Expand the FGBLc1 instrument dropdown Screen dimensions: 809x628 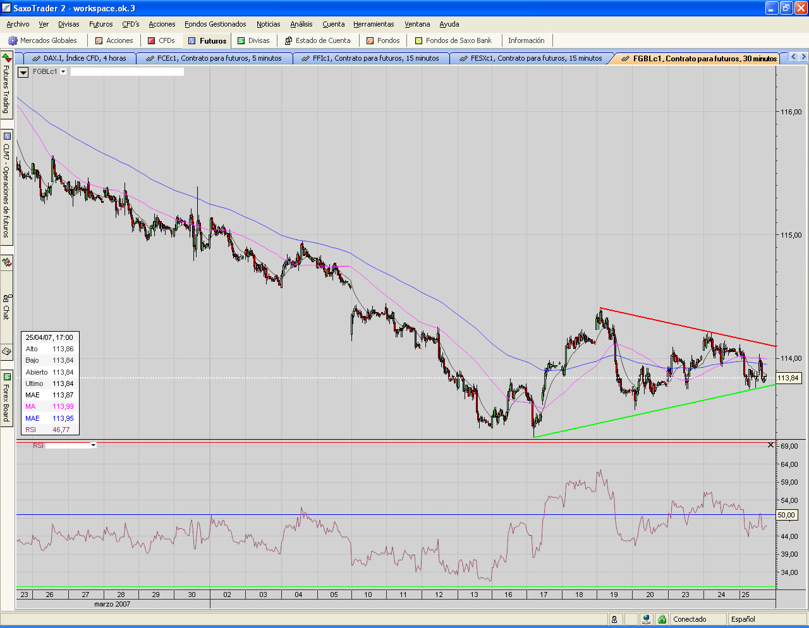tap(63, 72)
